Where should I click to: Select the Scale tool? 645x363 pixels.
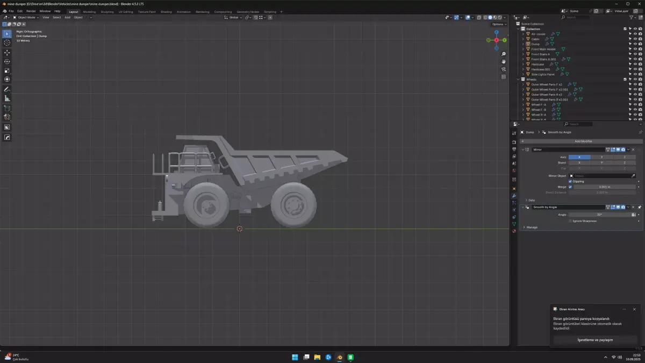coord(7,70)
